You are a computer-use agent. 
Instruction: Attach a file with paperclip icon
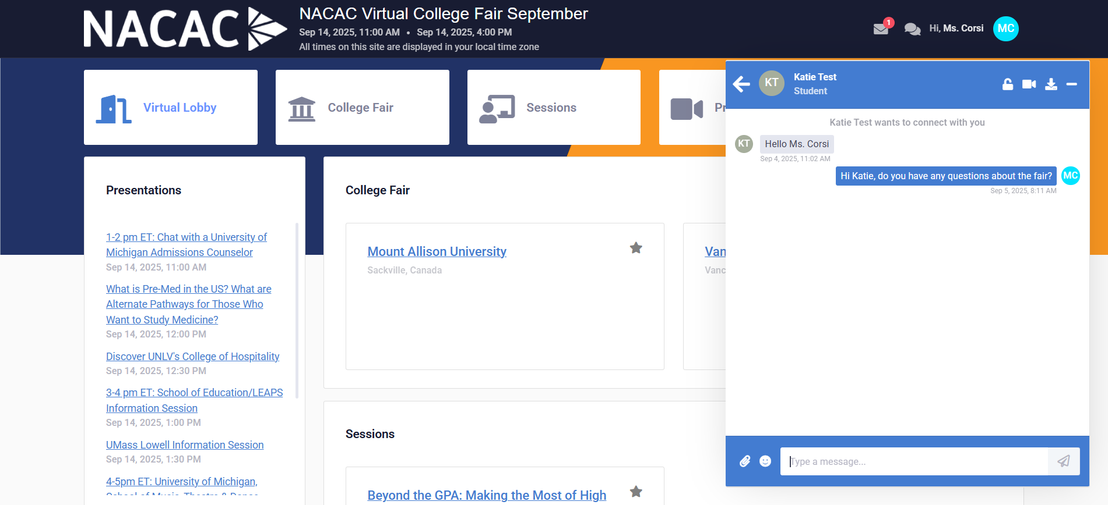click(745, 461)
